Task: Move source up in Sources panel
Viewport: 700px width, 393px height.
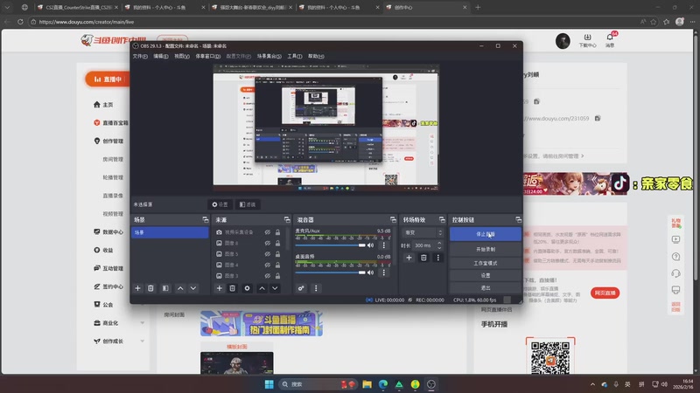Action: (x=262, y=288)
